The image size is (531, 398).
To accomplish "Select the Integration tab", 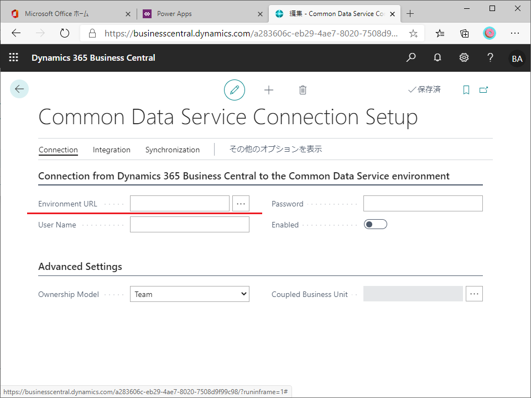I will coord(111,150).
